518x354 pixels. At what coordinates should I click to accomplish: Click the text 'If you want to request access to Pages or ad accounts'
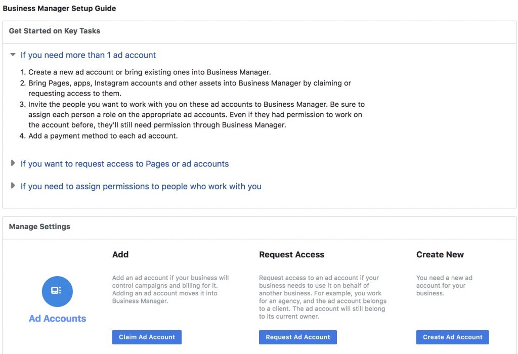(x=124, y=163)
